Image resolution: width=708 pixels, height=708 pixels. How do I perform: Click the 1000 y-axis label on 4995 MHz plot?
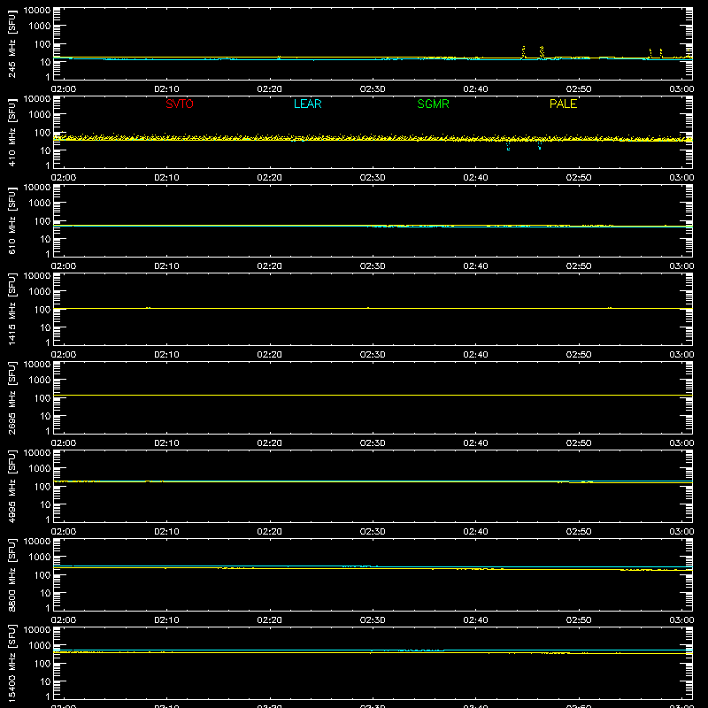[x=40, y=469]
